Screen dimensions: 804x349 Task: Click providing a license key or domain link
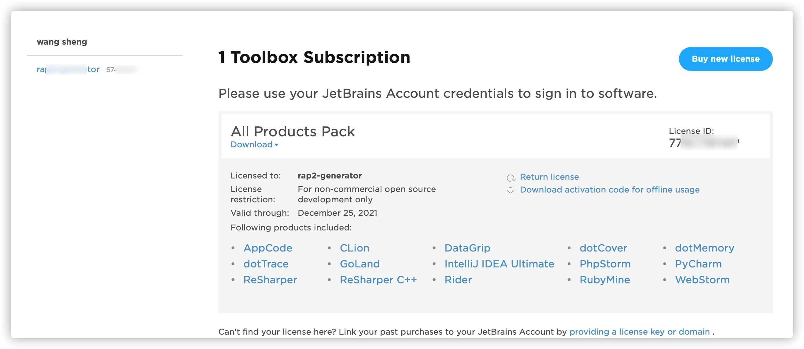(x=639, y=332)
